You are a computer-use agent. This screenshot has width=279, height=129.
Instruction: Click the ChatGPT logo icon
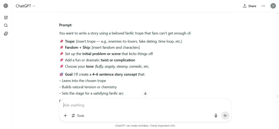click(x=6, y=6)
